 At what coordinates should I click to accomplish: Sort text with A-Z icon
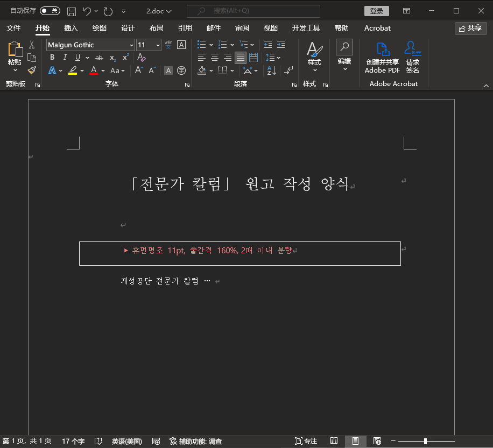click(x=271, y=70)
